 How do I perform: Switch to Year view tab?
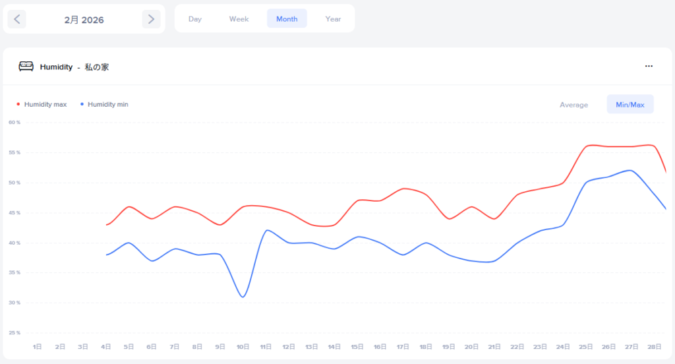[333, 19]
